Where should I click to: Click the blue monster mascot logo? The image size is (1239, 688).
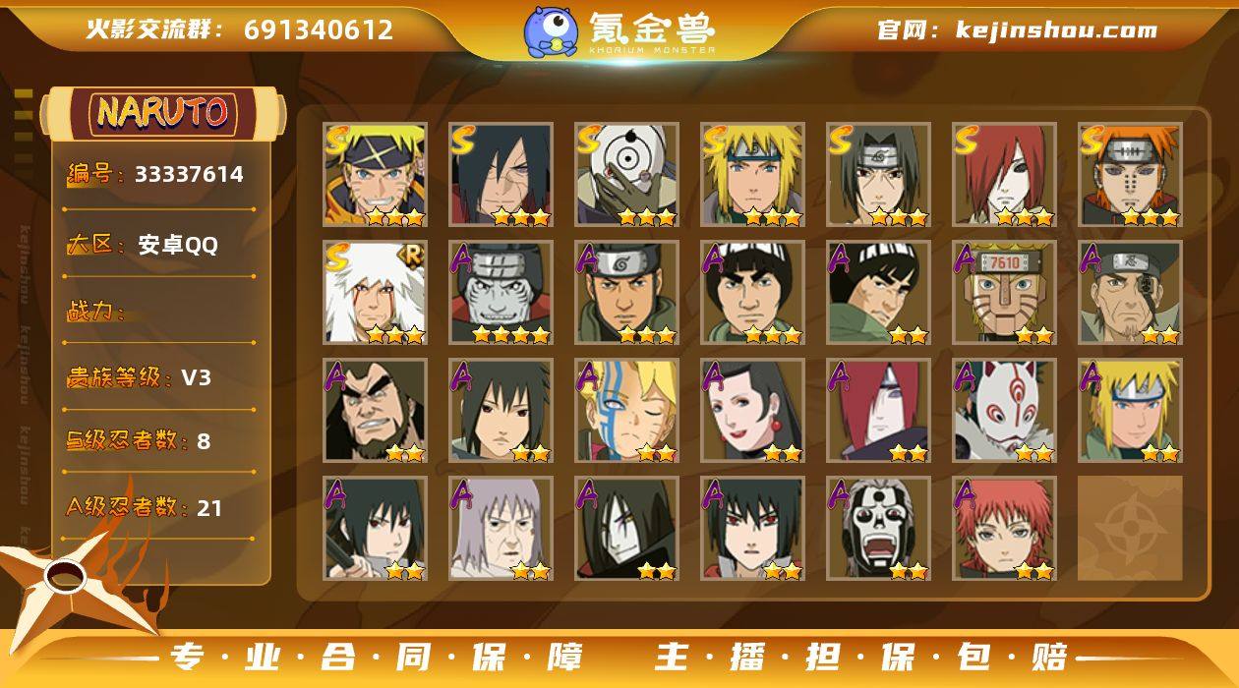tap(551, 31)
